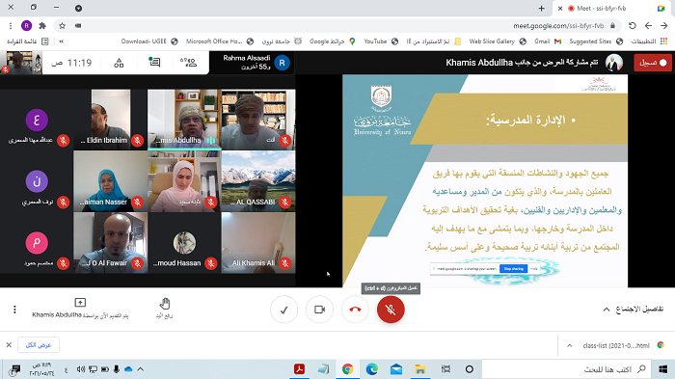Open the participants list icon
This screenshot has height=379, width=675.
pyautogui.click(x=188, y=63)
